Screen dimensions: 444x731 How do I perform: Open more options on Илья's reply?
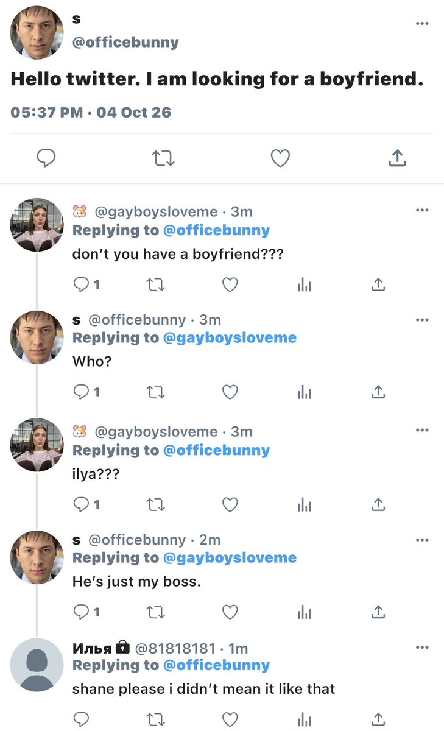[x=422, y=647]
